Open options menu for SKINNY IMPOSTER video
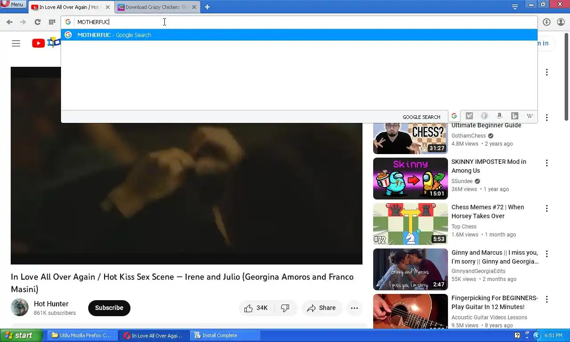The image size is (570, 342). click(546, 163)
